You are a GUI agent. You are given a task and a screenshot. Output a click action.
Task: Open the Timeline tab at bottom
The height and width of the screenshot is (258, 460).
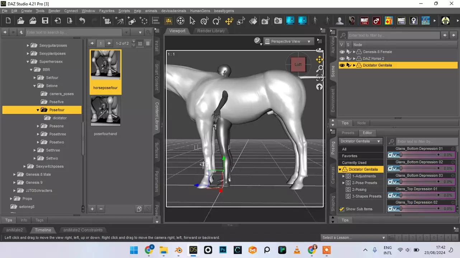coord(43,230)
